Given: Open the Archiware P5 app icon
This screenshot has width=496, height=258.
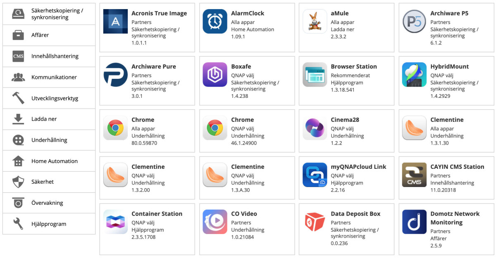Looking at the screenshot, I should coord(414,21).
